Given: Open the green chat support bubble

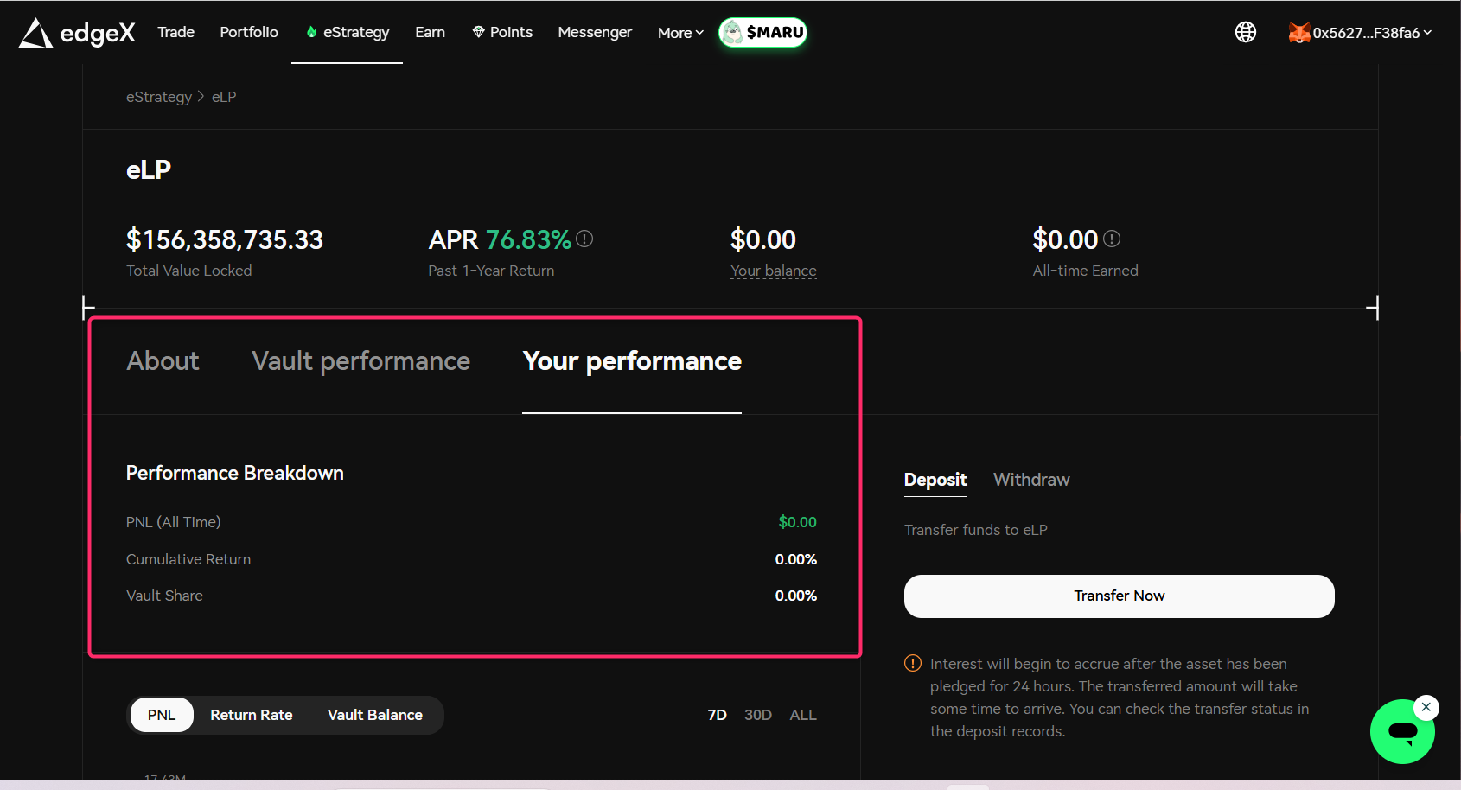Looking at the screenshot, I should pyautogui.click(x=1401, y=732).
